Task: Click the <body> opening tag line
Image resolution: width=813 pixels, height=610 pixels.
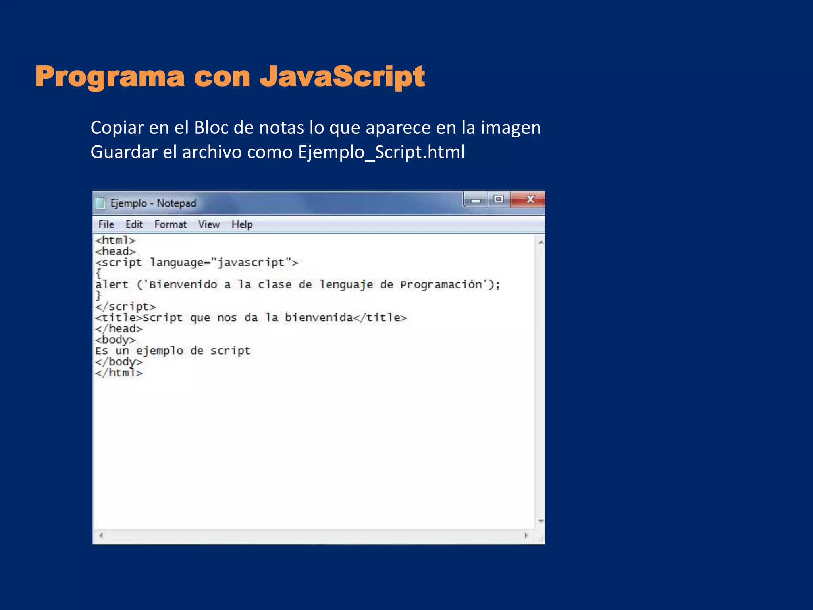Action: (116, 340)
